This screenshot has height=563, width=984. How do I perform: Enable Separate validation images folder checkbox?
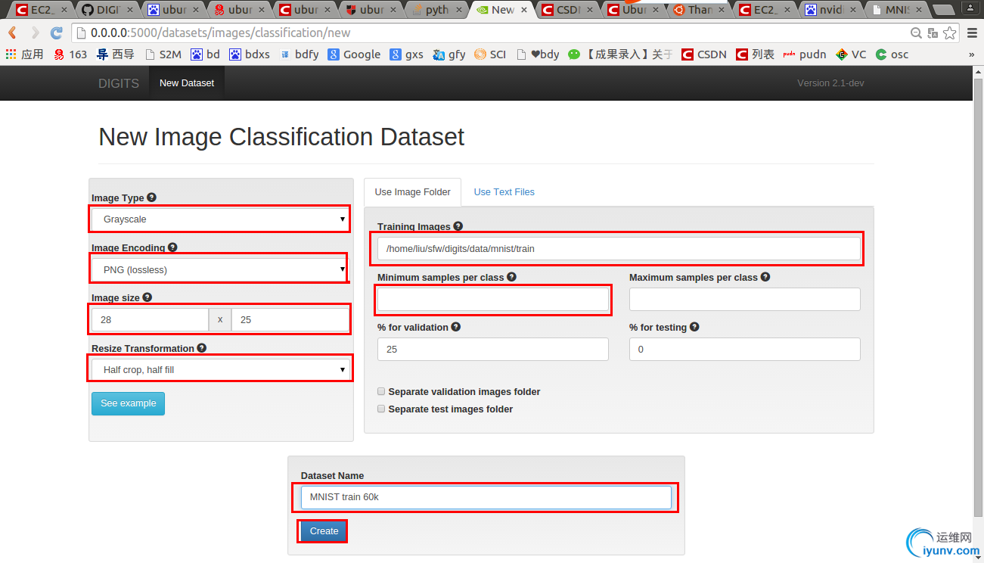tap(381, 392)
